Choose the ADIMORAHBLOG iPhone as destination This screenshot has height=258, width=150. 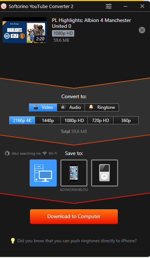pos(74,173)
